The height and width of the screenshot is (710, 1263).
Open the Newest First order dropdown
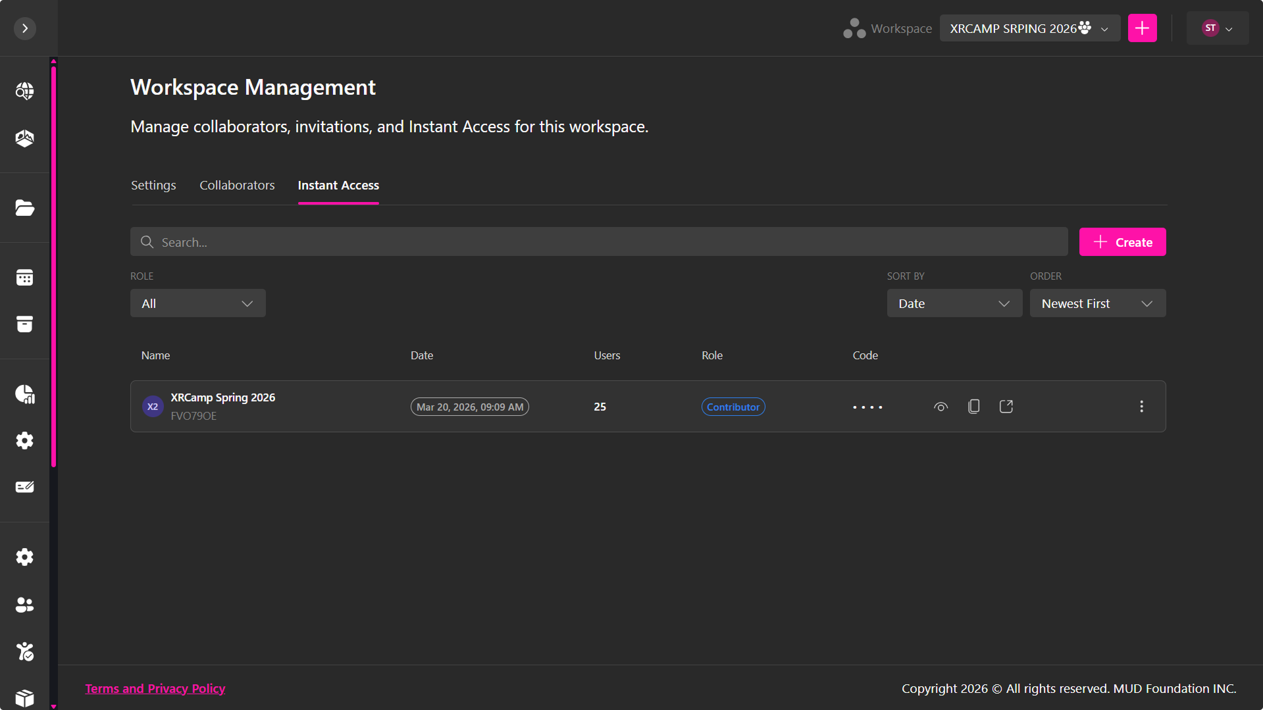(x=1097, y=303)
